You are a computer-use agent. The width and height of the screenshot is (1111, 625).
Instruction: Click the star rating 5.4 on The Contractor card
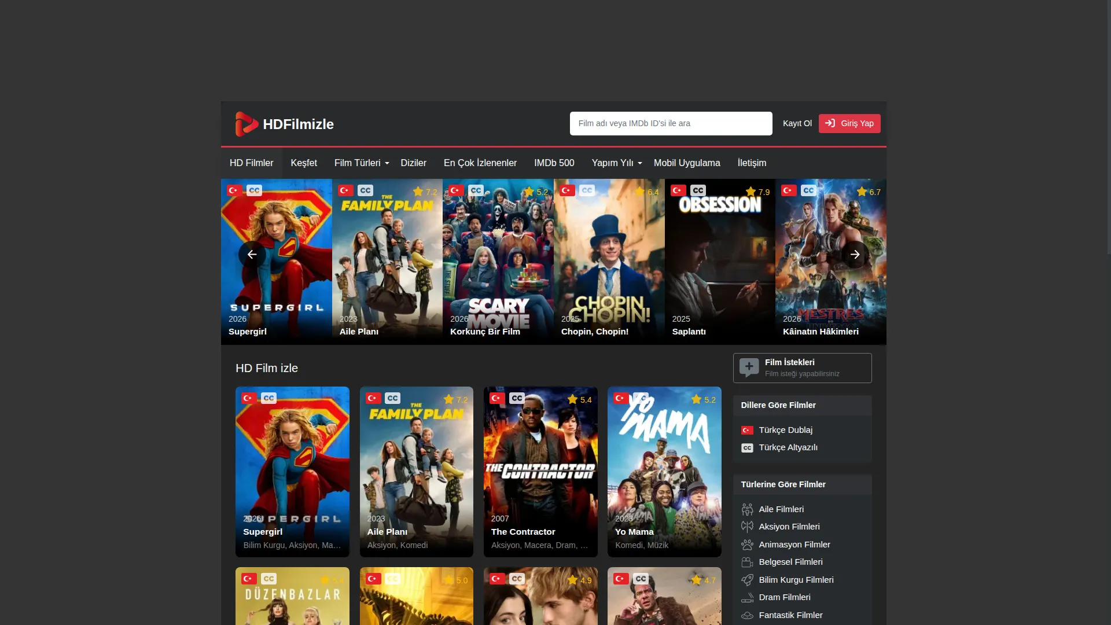[x=579, y=399]
